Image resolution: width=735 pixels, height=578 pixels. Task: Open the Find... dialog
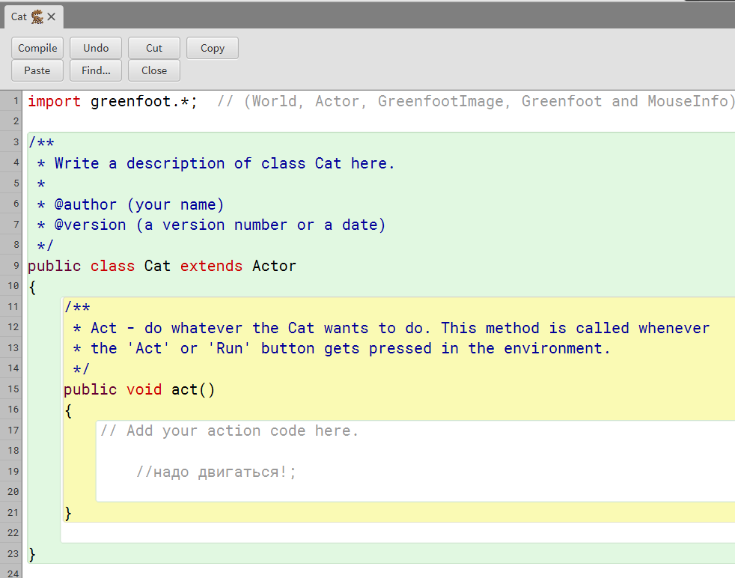tap(96, 71)
